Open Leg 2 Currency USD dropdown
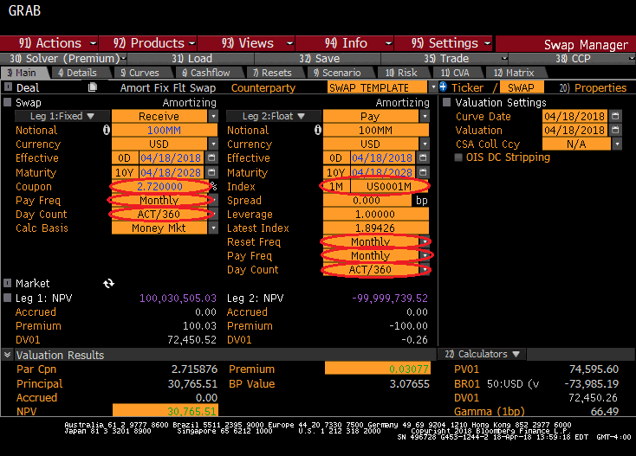Screen dimensions: 636x456 pyautogui.click(x=425, y=144)
